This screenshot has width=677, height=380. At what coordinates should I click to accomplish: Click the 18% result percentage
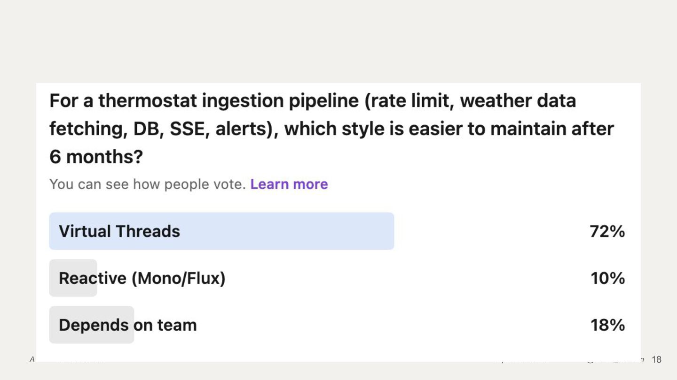click(607, 325)
